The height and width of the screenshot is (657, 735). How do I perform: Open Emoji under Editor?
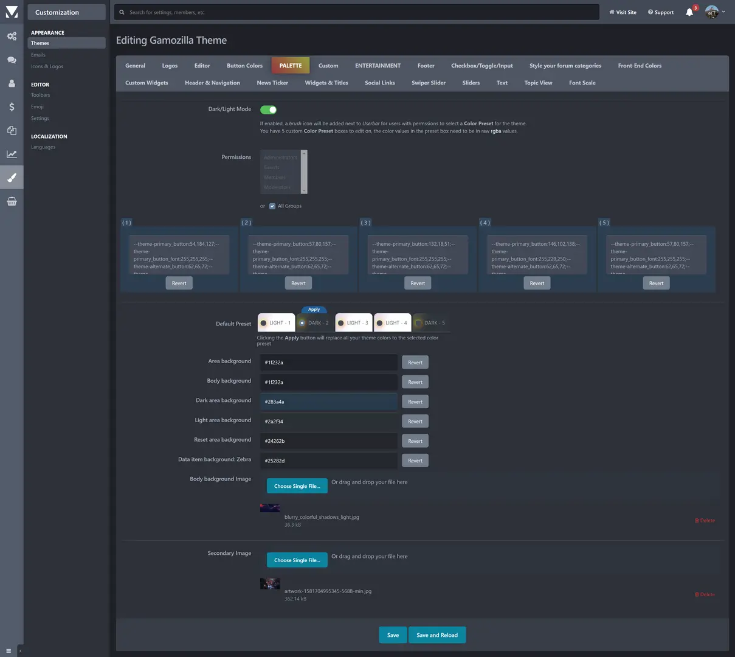pyautogui.click(x=37, y=106)
